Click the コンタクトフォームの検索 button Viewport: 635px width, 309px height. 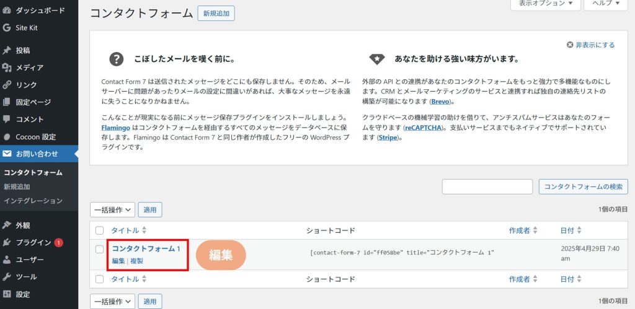(583, 187)
